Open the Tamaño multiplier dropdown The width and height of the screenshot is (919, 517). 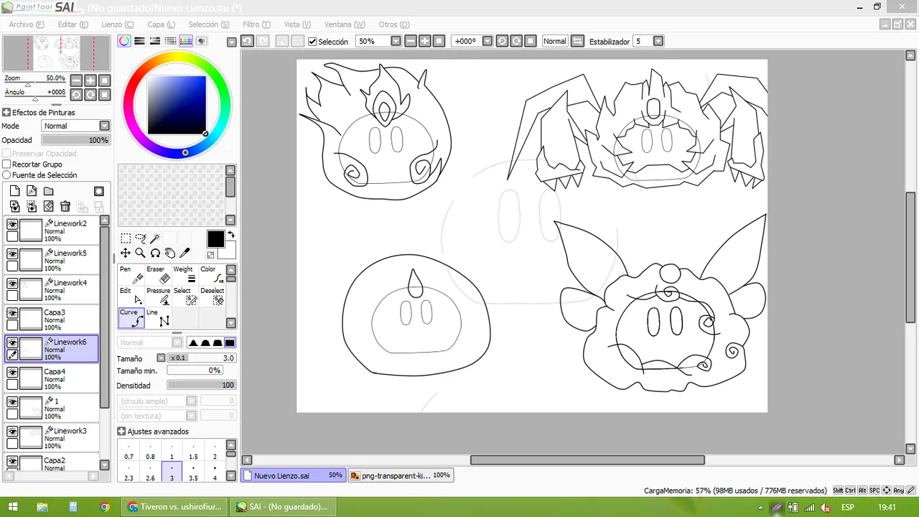coord(161,358)
